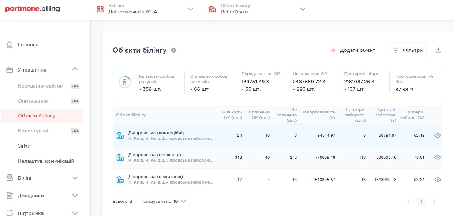Open the Дніпровська (мешканці) object name
The width and height of the screenshot is (453, 216).
155,155
